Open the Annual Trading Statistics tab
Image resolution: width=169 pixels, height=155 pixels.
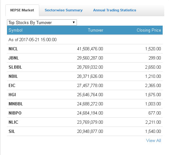(x=115, y=10)
